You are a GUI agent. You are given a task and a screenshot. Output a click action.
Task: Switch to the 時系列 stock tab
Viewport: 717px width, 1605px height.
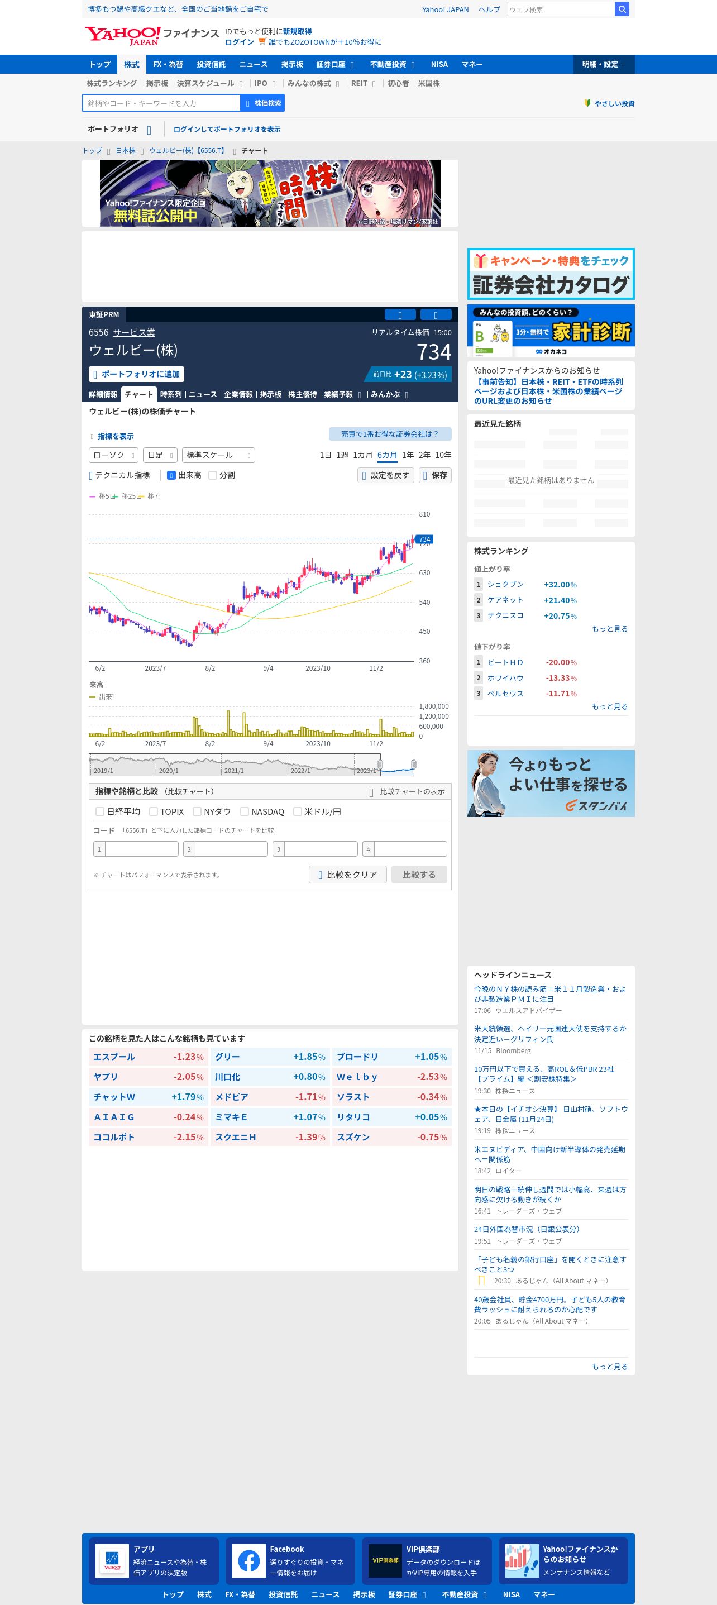click(x=171, y=394)
